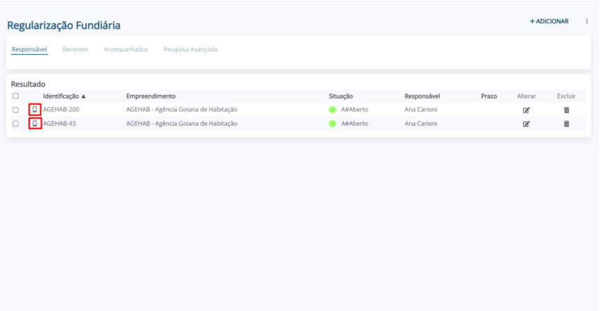Delete AGEHAB-43 using the trash icon
This screenshot has height=311, width=600.
tap(567, 124)
